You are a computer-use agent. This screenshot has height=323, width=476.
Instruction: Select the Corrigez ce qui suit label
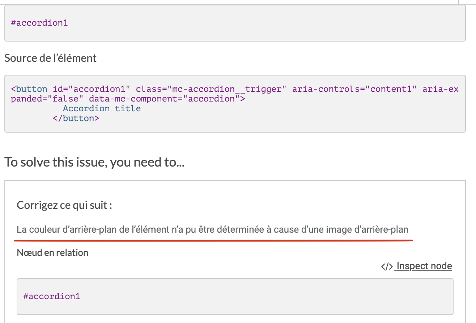64,205
